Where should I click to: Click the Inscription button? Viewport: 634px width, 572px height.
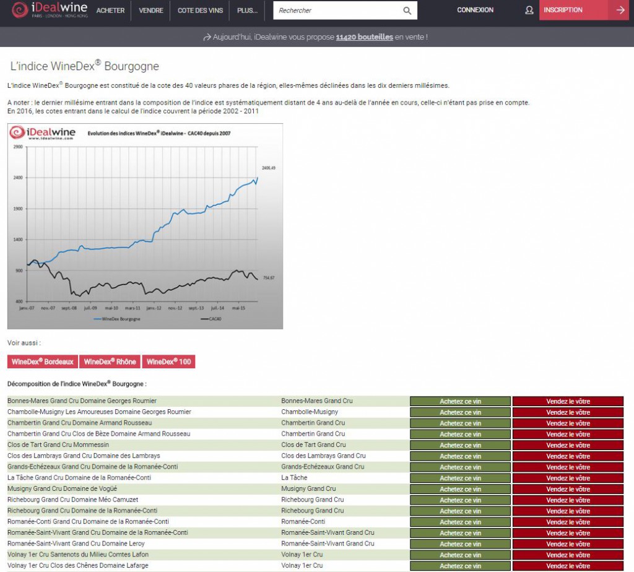pyautogui.click(x=573, y=10)
